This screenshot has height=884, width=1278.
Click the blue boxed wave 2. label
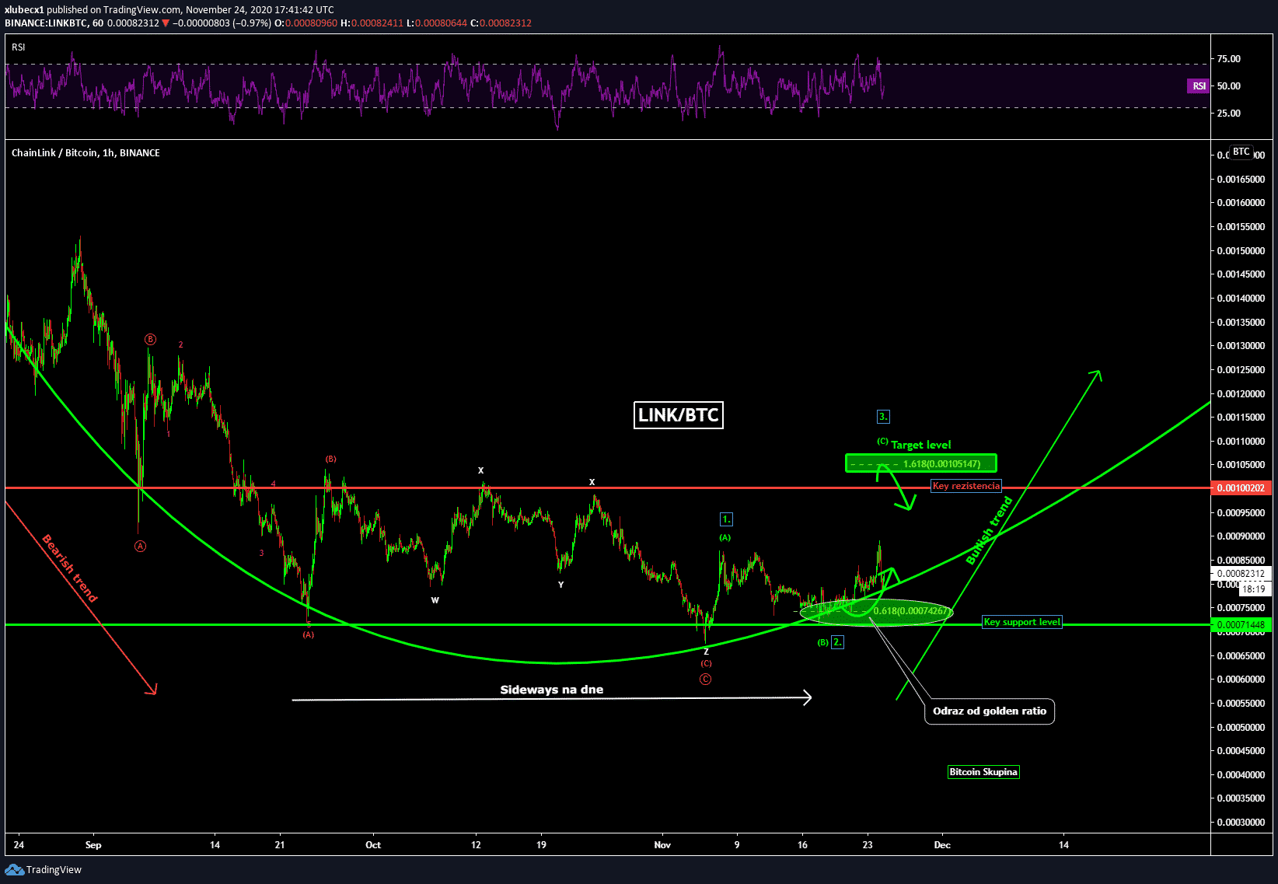pyautogui.click(x=837, y=642)
